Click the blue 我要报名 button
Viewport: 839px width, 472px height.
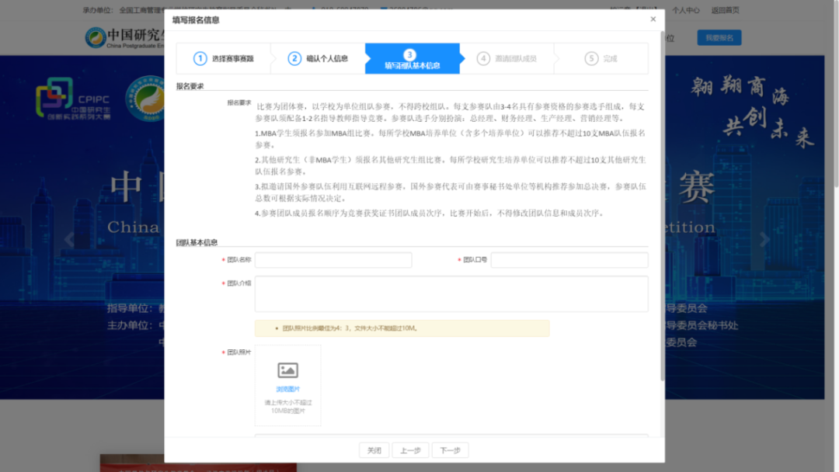(719, 37)
